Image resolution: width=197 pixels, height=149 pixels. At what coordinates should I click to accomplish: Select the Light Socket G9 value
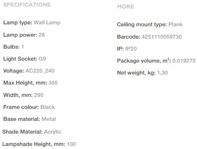(x=42, y=59)
